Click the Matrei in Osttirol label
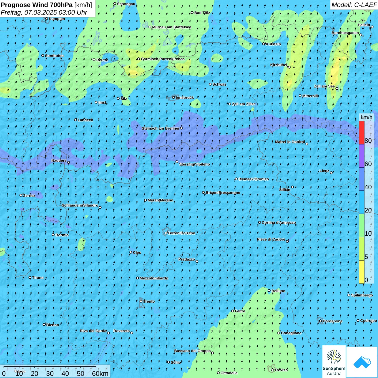Viewport: 378px width, 378px height. (290, 142)
